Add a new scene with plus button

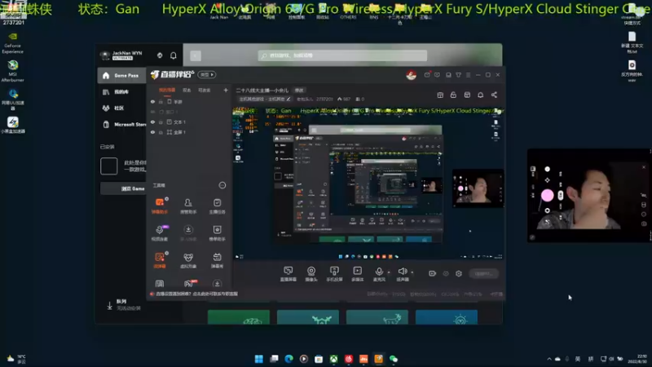[x=226, y=90]
